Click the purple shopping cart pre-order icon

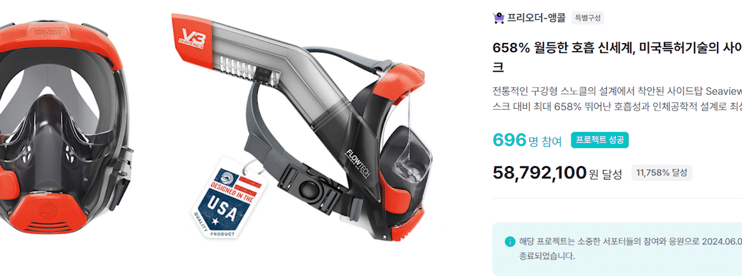tap(498, 18)
